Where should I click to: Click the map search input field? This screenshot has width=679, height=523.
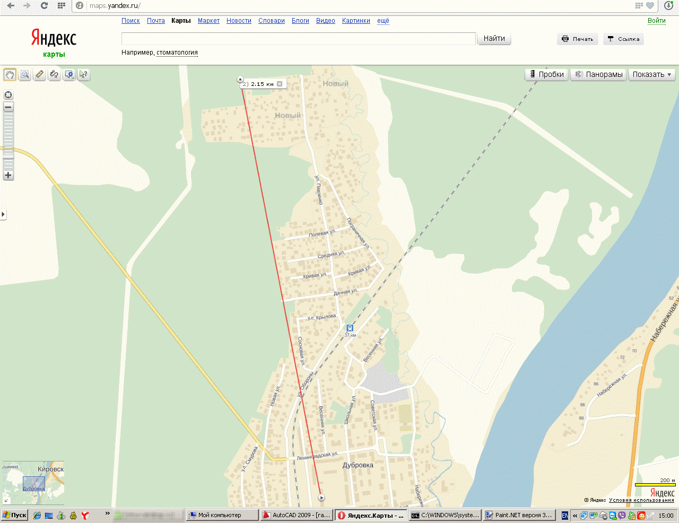(298, 39)
